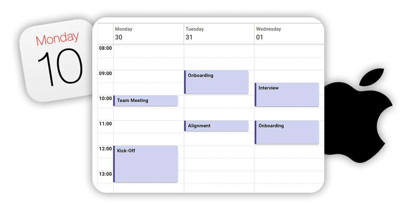Select Tuesday's Onboarding event at 09:00
This screenshot has width=404, height=203.
[x=217, y=82]
